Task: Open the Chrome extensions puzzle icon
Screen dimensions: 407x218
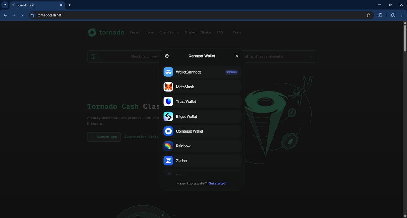Action: coord(380,15)
